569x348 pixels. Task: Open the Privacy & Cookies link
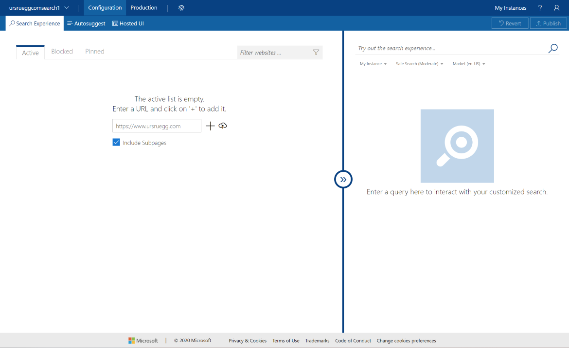248,340
